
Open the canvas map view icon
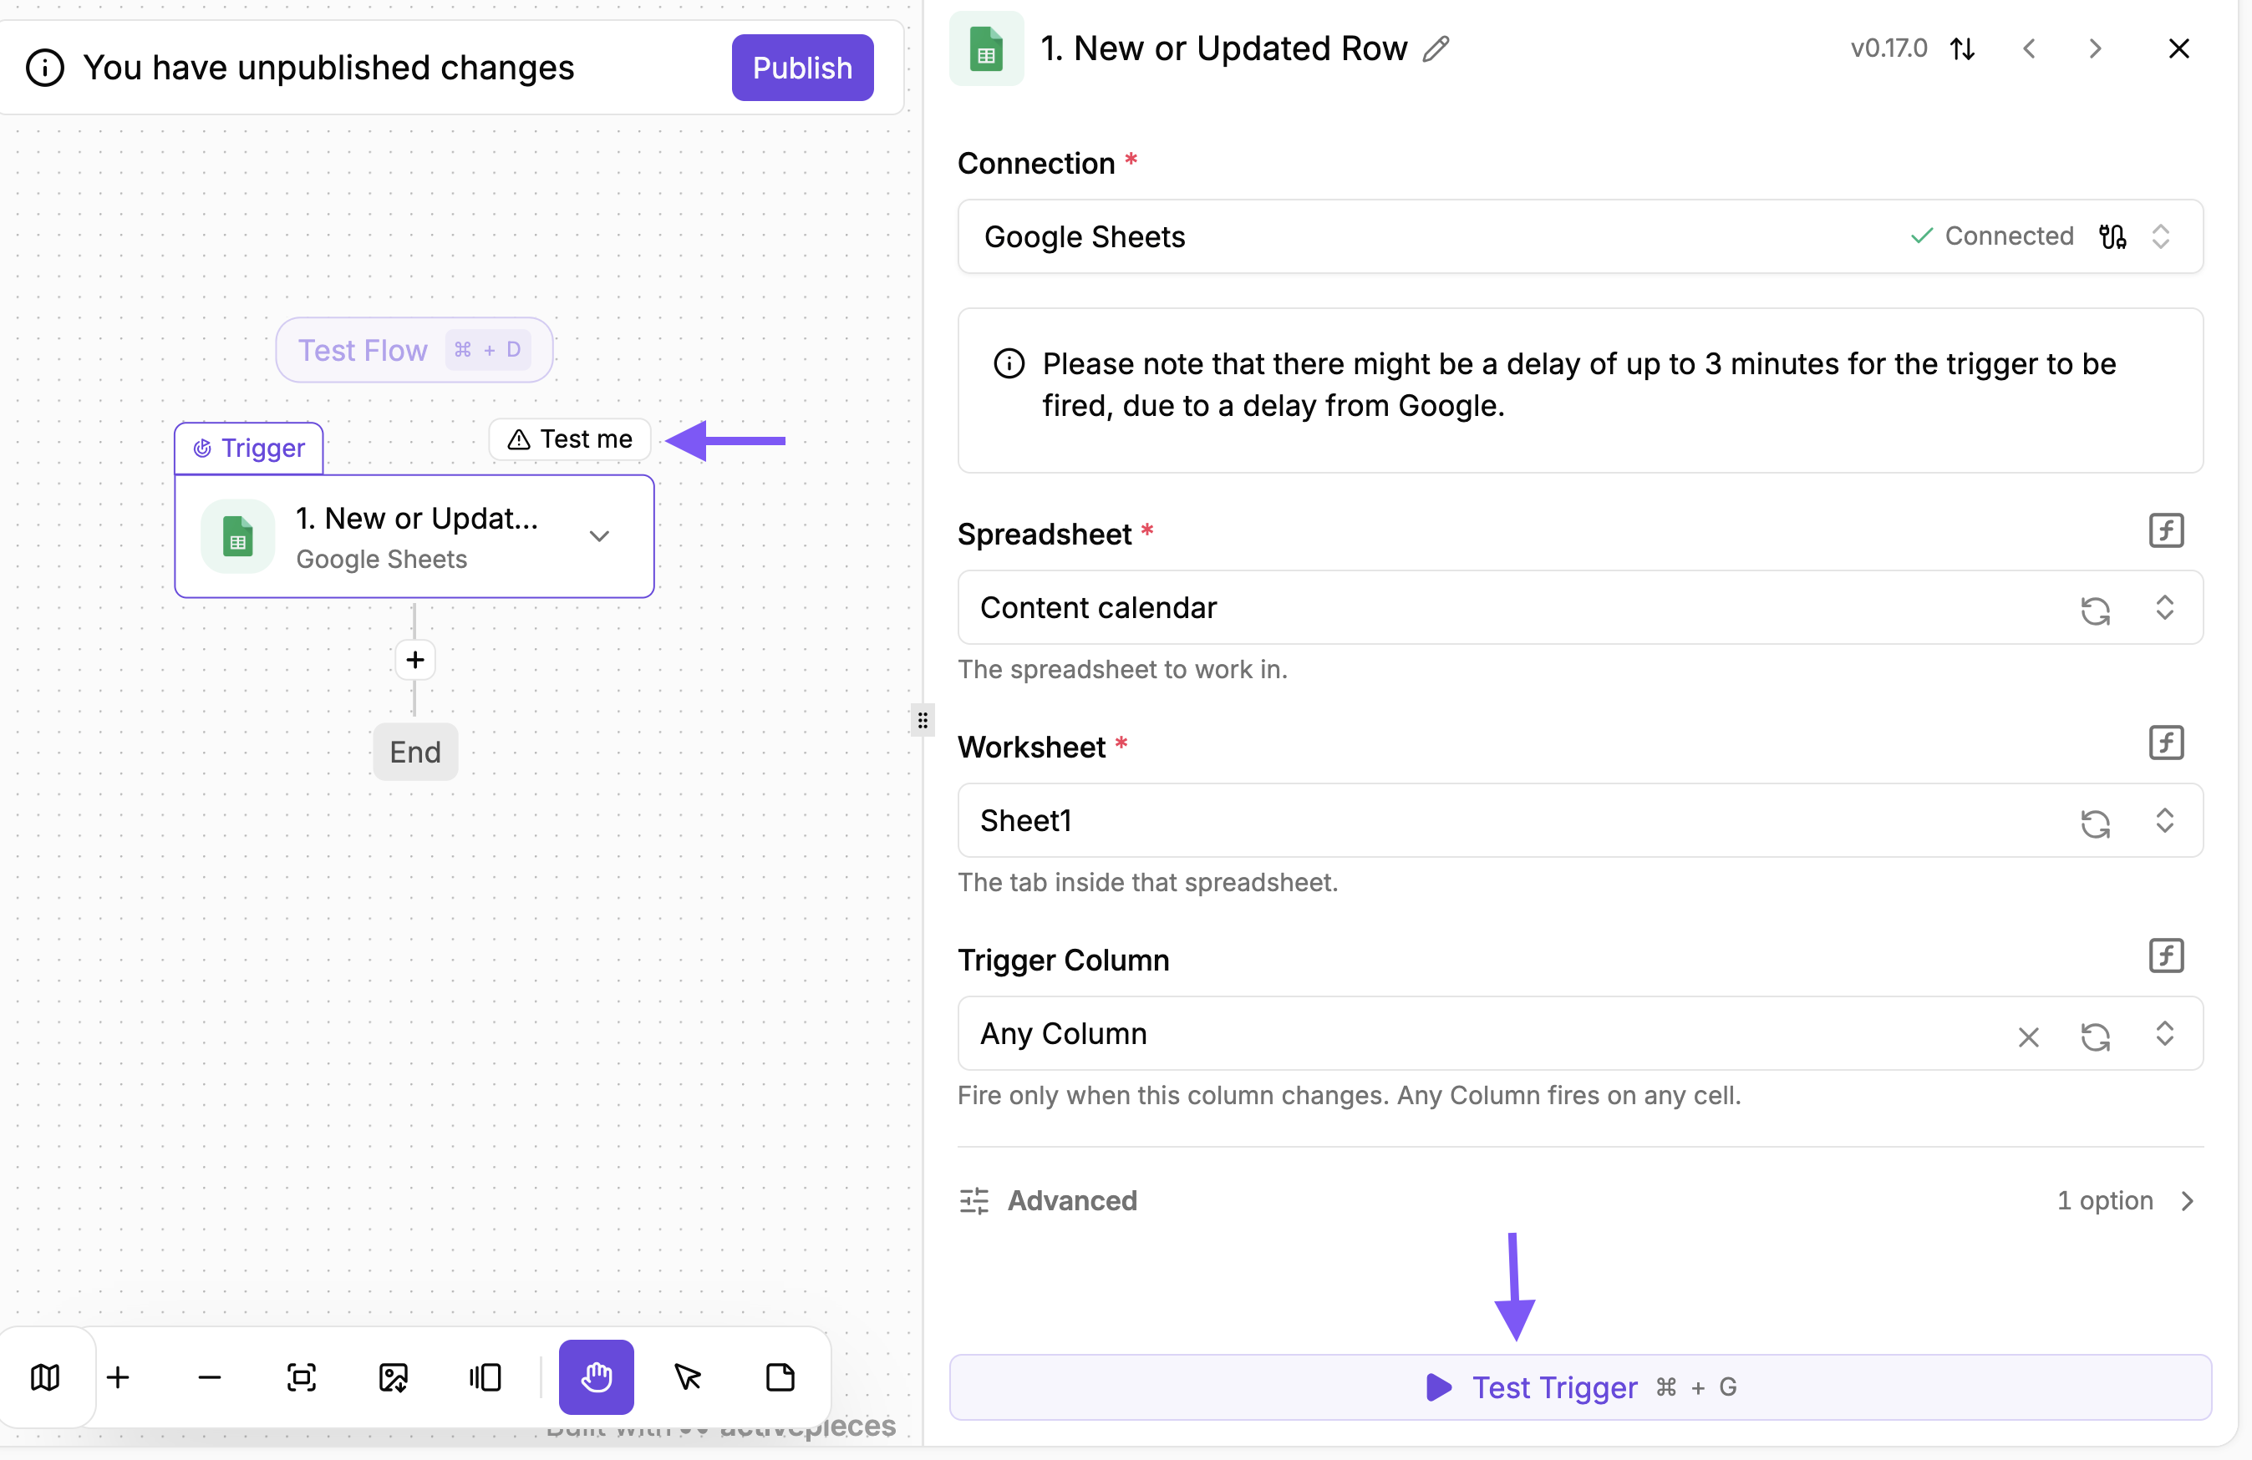pyautogui.click(x=44, y=1376)
